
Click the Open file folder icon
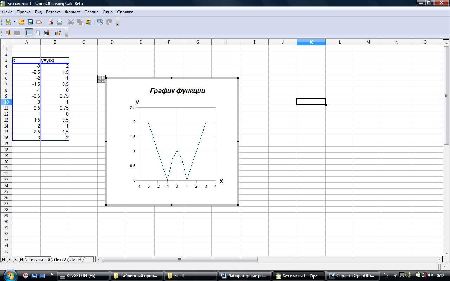(x=21, y=22)
